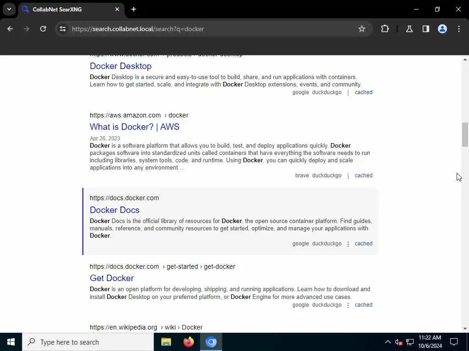The image size is (469, 351).
Task: Close the CollabNet SearXNG tab
Action: point(117,9)
